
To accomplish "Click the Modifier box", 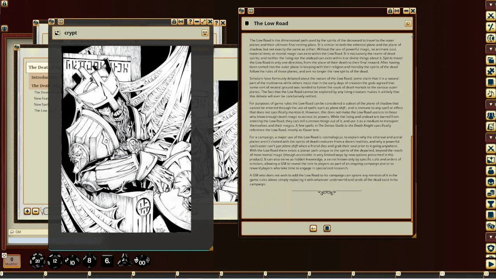I will click(12, 261).
